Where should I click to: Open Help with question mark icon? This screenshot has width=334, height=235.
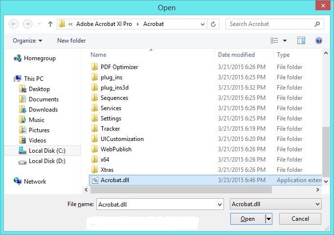pyautogui.click(x=319, y=41)
